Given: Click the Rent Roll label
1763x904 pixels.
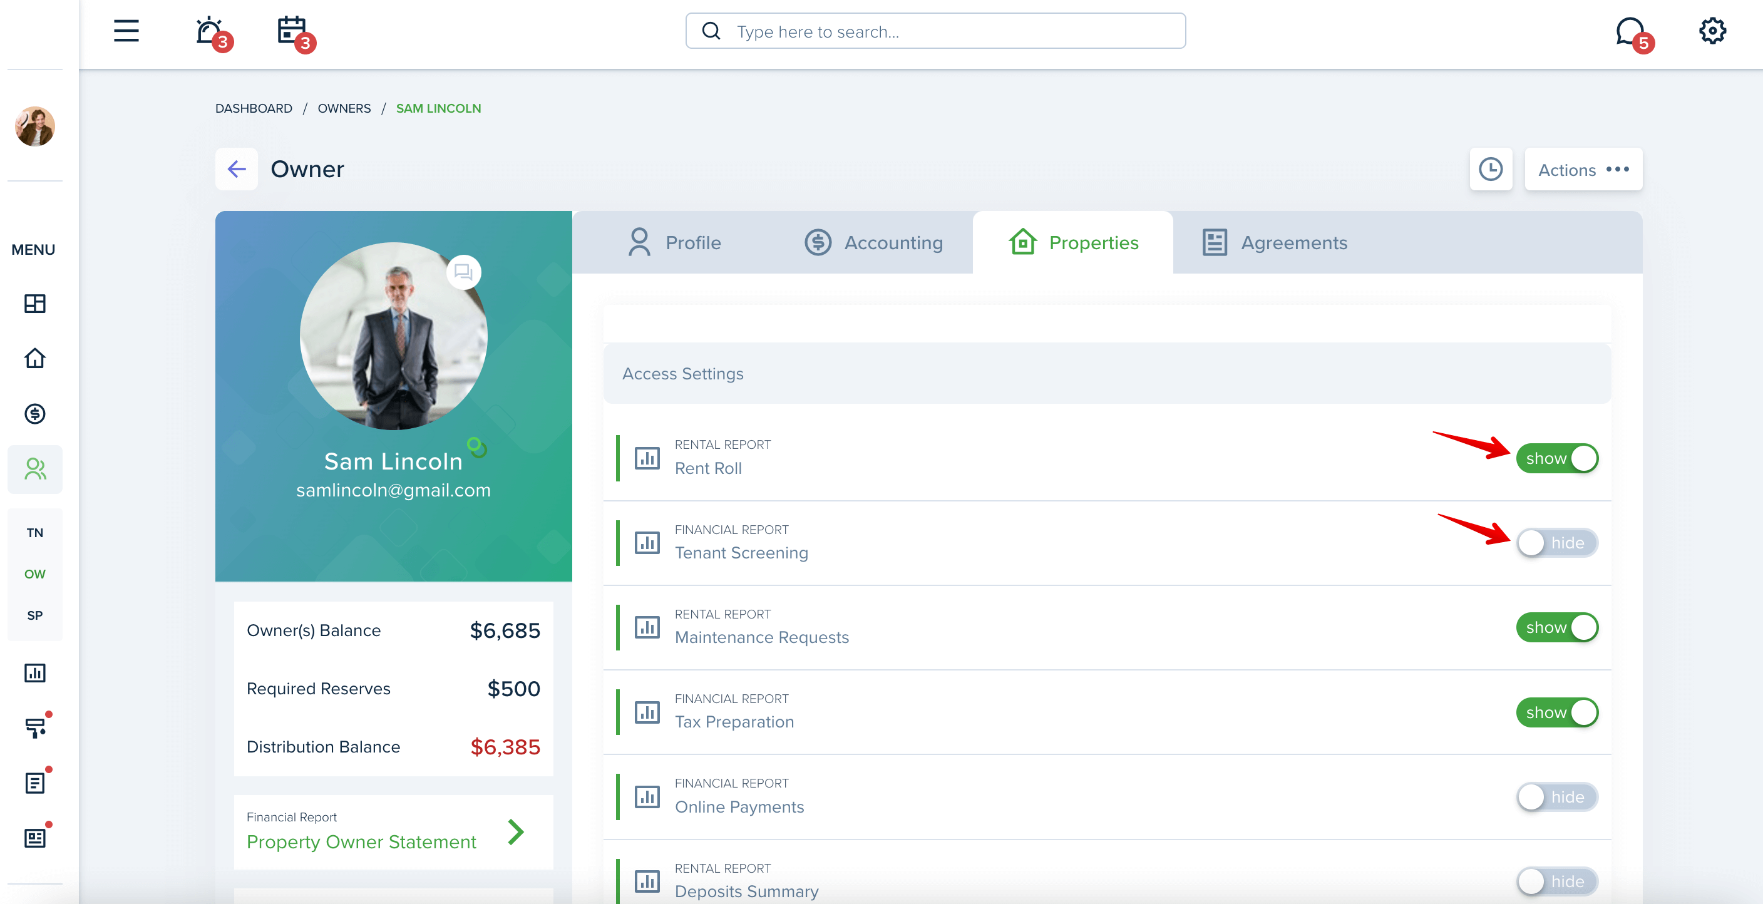Looking at the screenshot, I should coord(707,468).
